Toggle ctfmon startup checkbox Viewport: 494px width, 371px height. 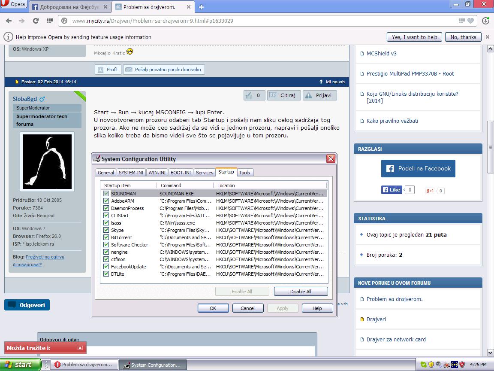(106, 259)
